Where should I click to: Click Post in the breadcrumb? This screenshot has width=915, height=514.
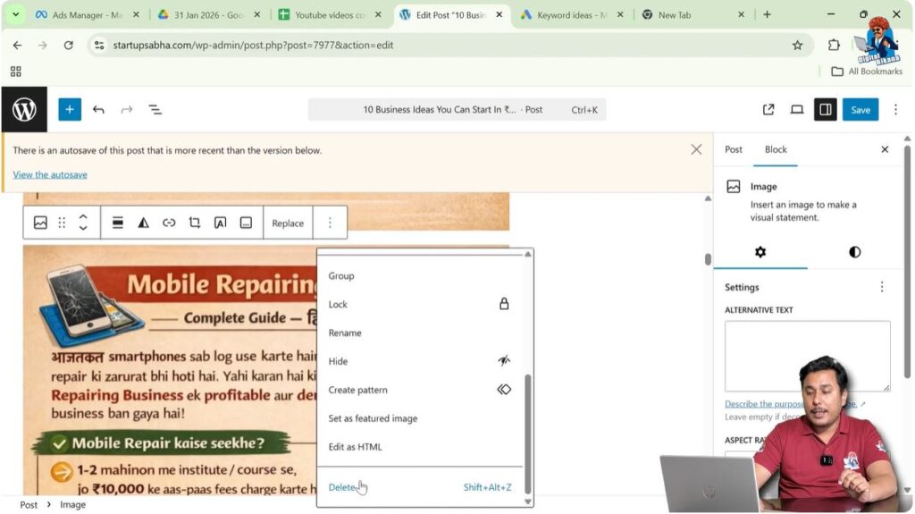29,505
